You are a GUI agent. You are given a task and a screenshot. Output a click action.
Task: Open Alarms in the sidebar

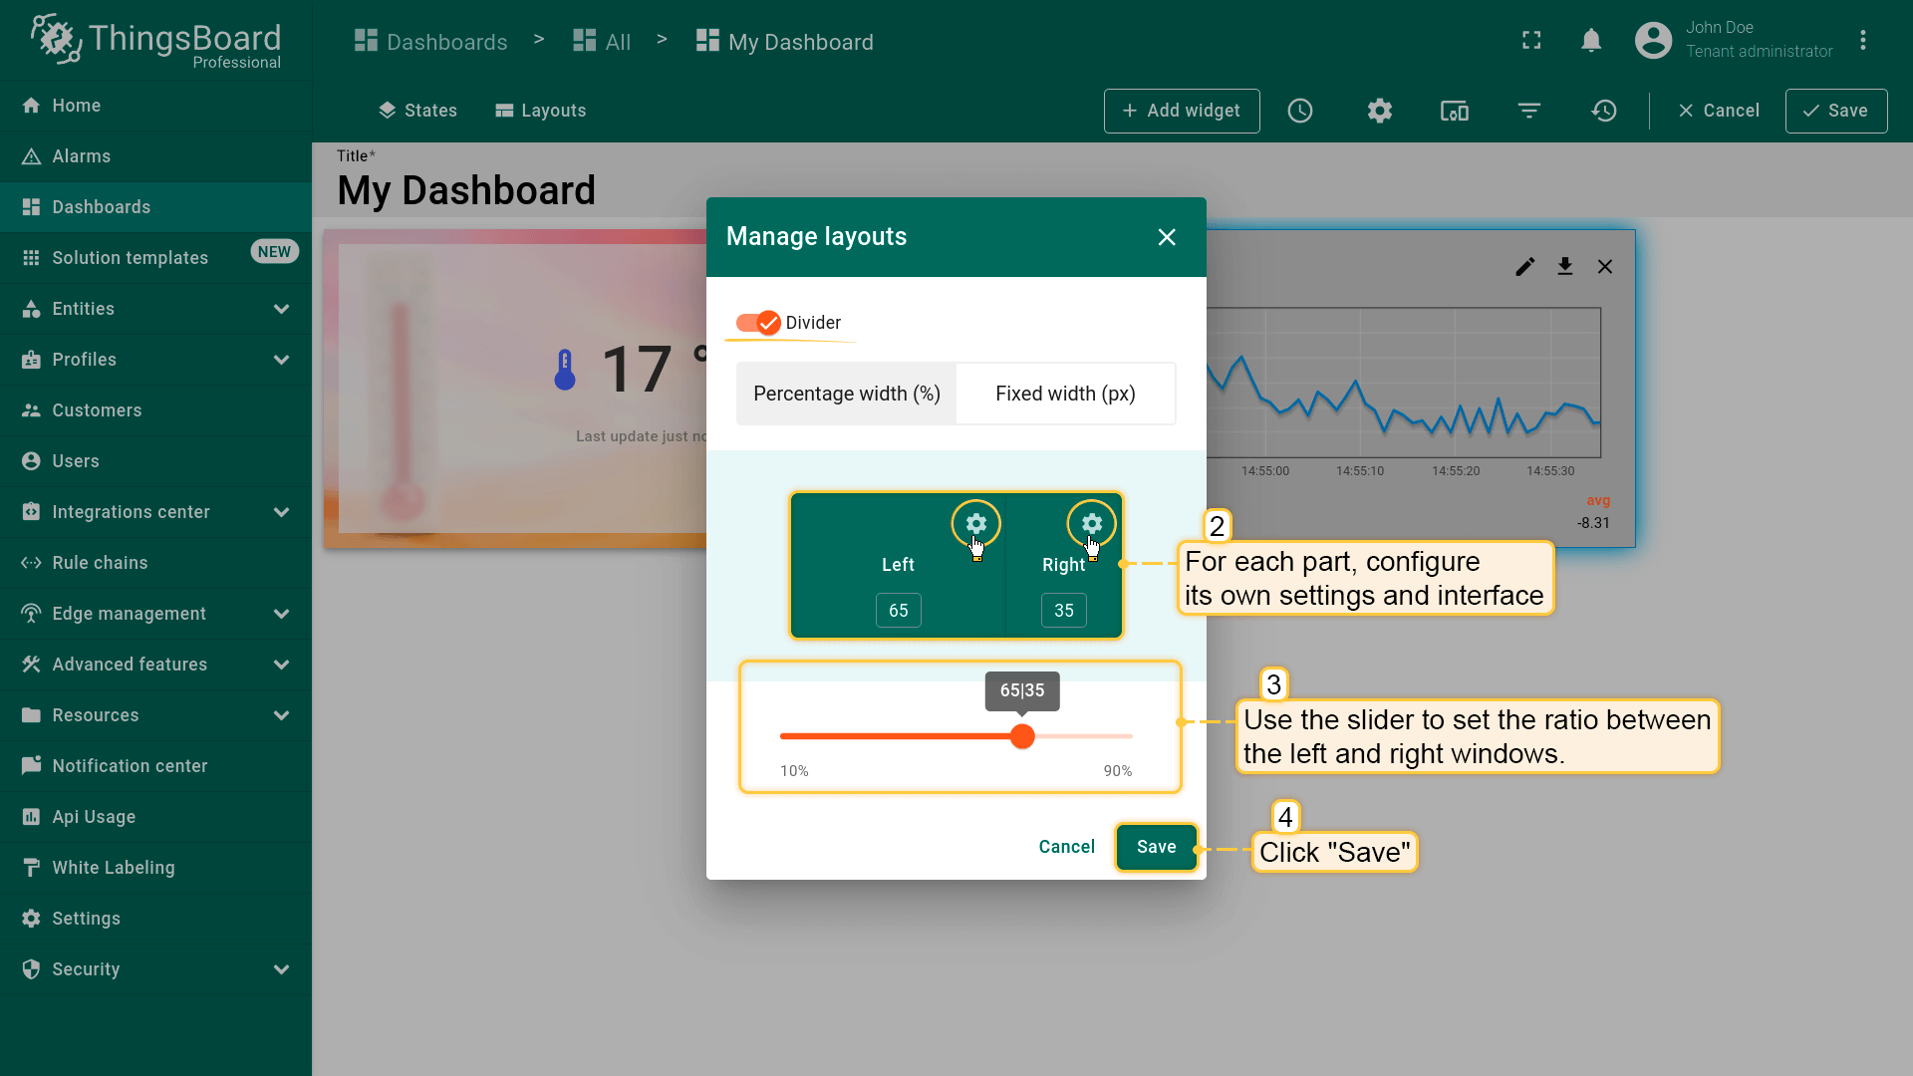click(x=155, y=156)
